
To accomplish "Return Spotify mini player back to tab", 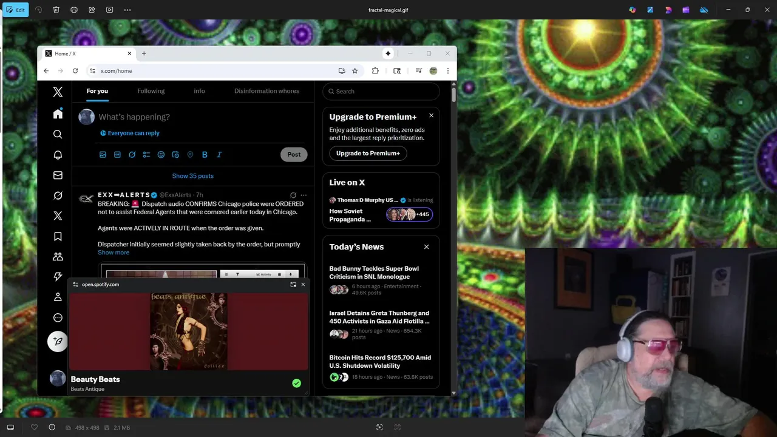I will coord(293,284).
